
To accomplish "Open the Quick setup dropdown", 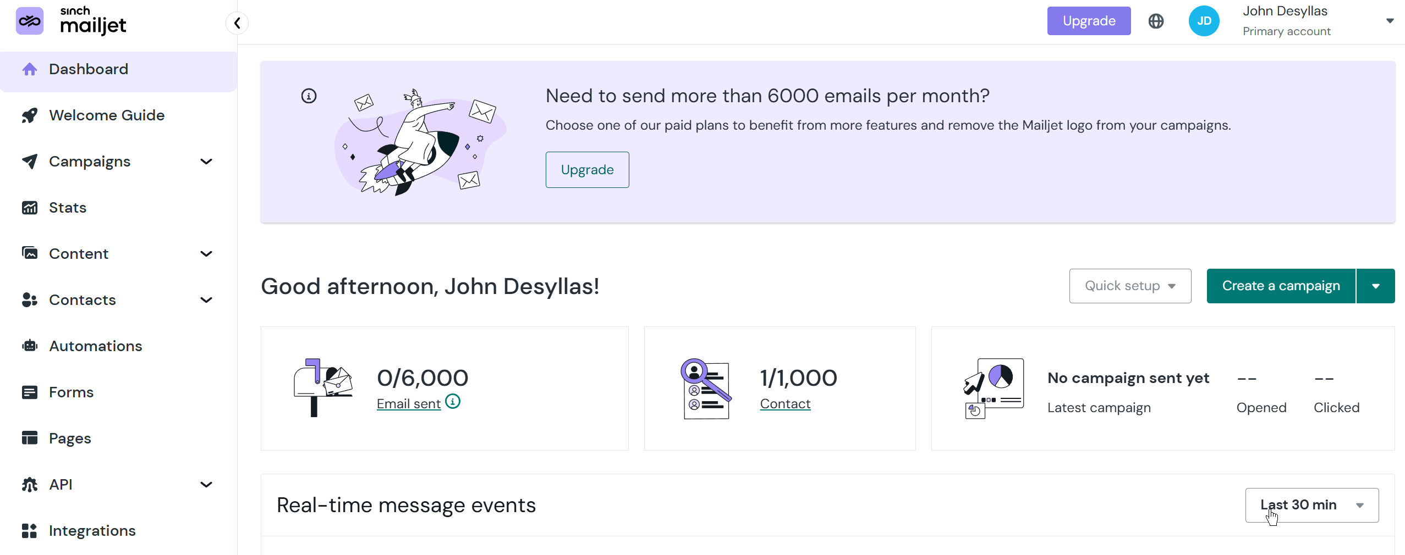I will coord(1129,286).
